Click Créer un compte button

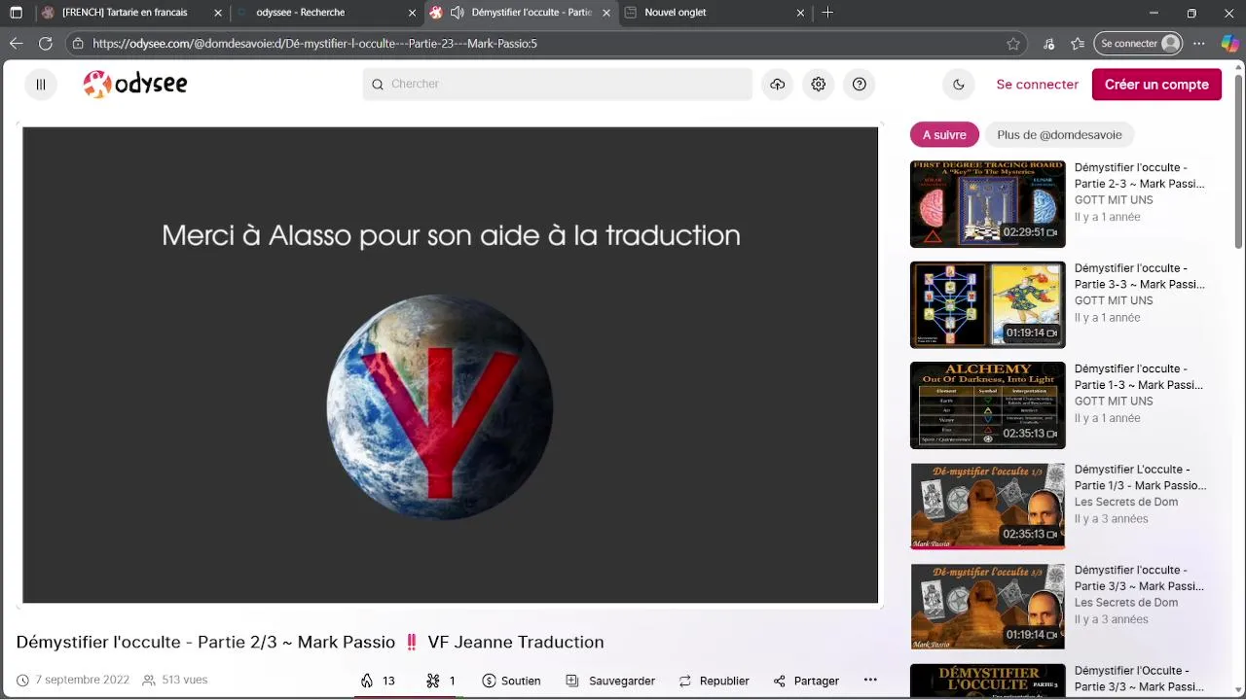click(1156, 85)
